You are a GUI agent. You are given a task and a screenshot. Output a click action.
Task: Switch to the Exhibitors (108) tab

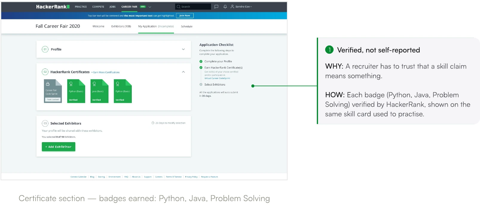(x=121, y=26)
